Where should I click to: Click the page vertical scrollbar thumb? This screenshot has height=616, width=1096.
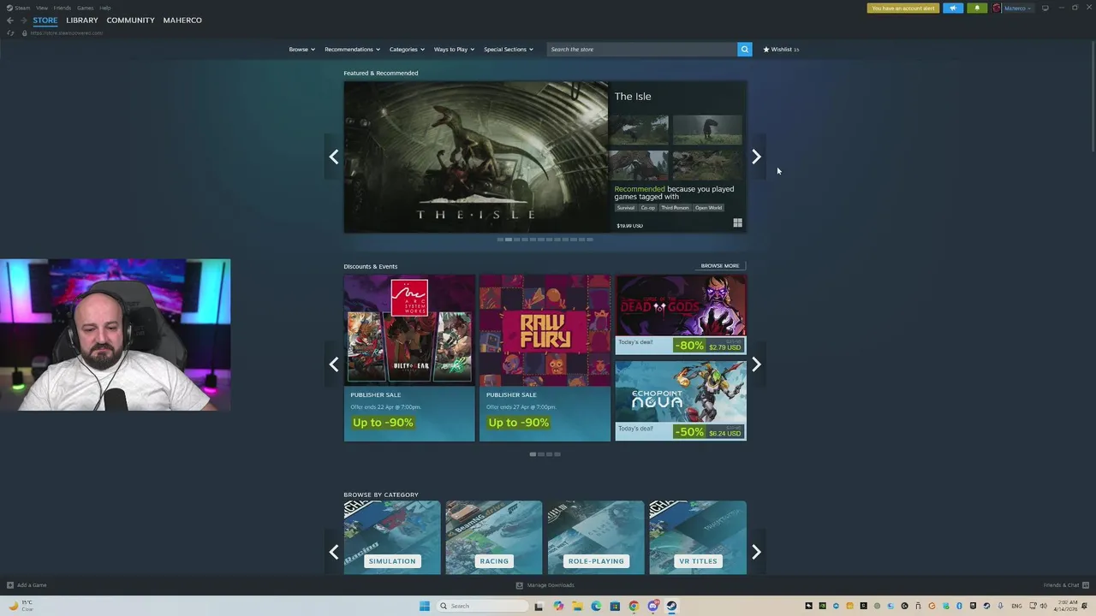pos(1092,96)
